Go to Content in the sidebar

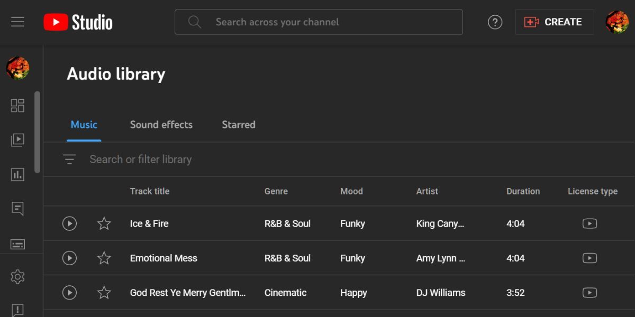(17, 140)
